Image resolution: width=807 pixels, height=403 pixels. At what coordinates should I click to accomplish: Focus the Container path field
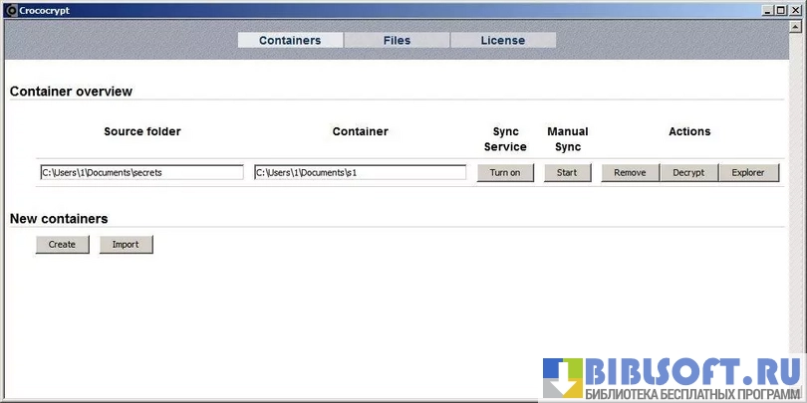360,172
